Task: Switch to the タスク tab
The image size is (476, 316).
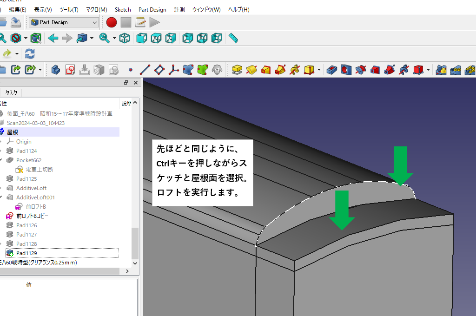Action: point(11,92)
